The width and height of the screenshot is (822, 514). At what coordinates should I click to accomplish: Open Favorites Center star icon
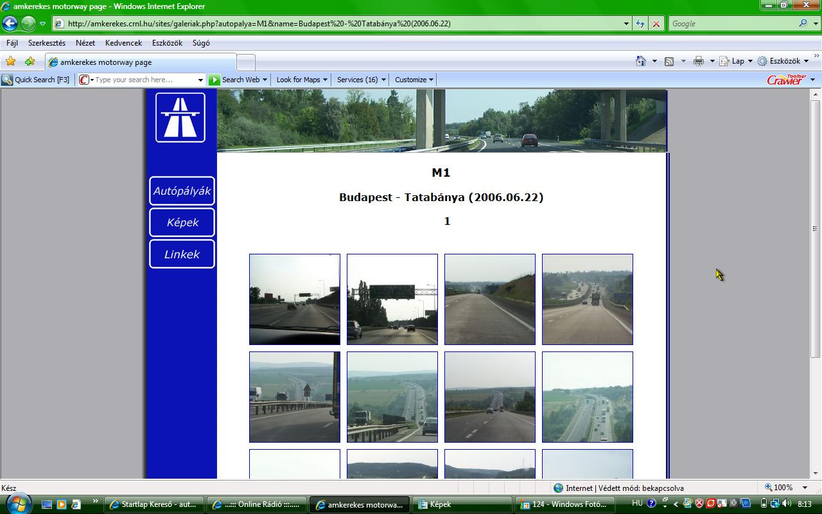tap(10, 62)
